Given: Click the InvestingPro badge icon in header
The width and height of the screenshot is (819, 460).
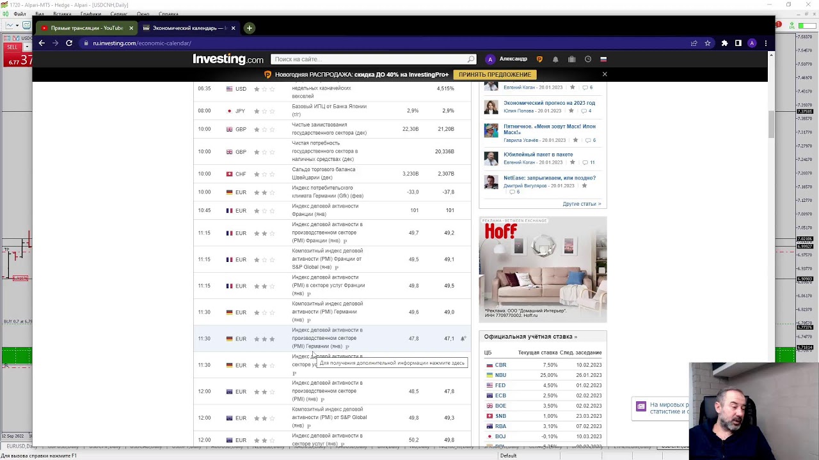Looking at the screenshot, I should coord(539,59).
